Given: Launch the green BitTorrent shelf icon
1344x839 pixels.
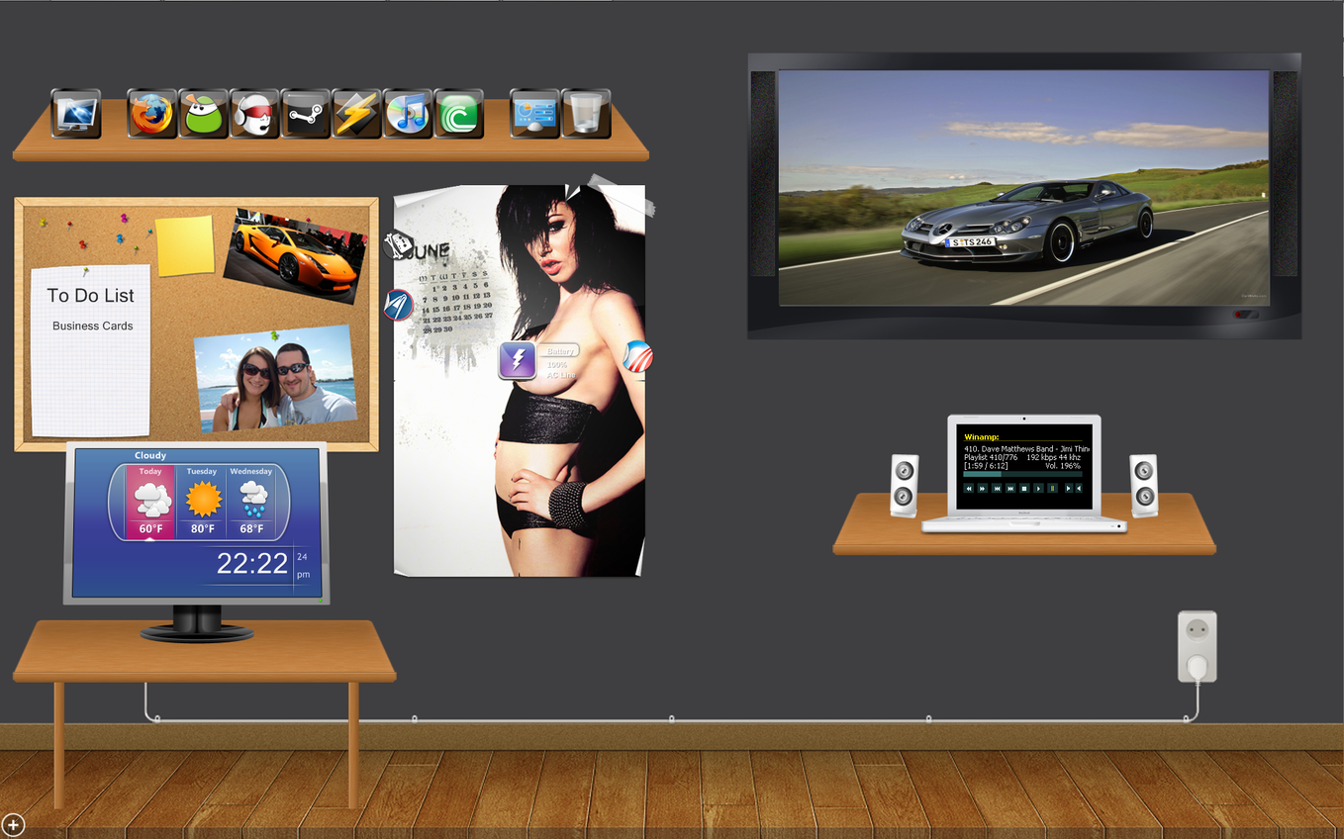Looking at the screenshot, I should point(459,114).
